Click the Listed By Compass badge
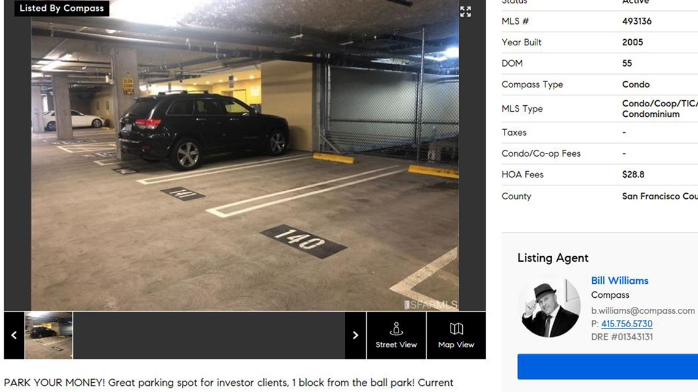 [61, 8]
